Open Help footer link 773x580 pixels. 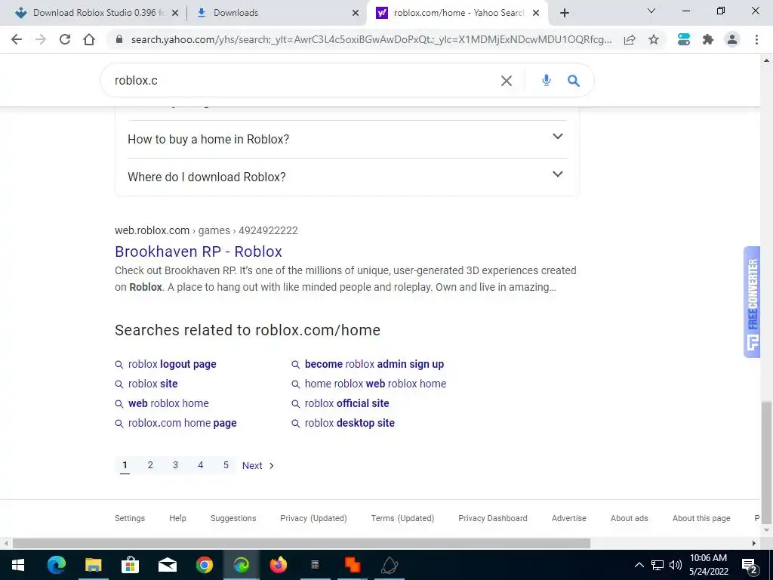click(x=177, y=518)
